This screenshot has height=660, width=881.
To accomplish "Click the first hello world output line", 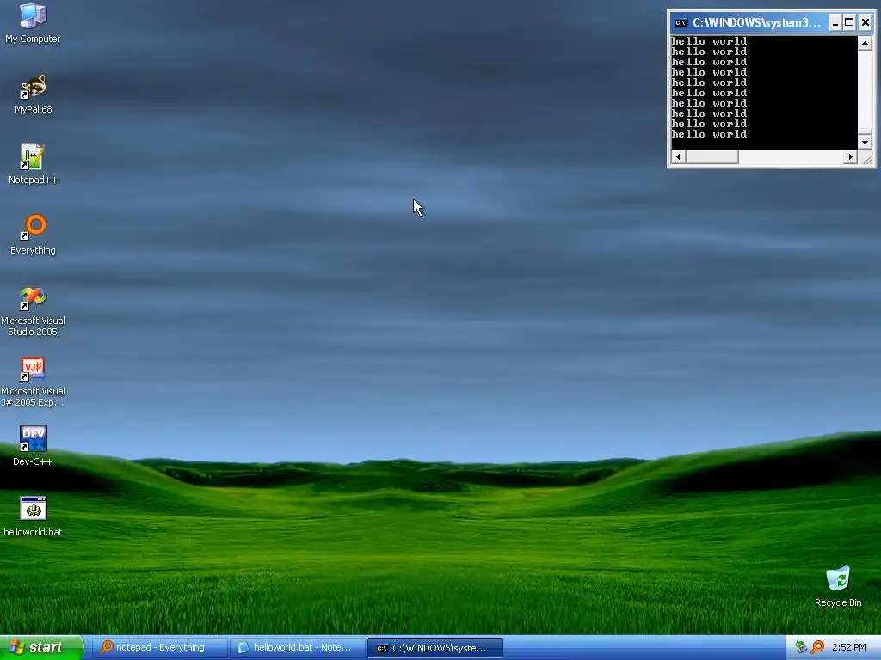I will coord(709,41).
